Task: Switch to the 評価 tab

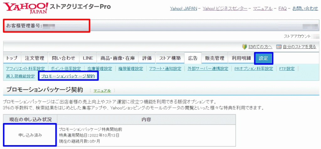Action: click(x=147, y=58)
